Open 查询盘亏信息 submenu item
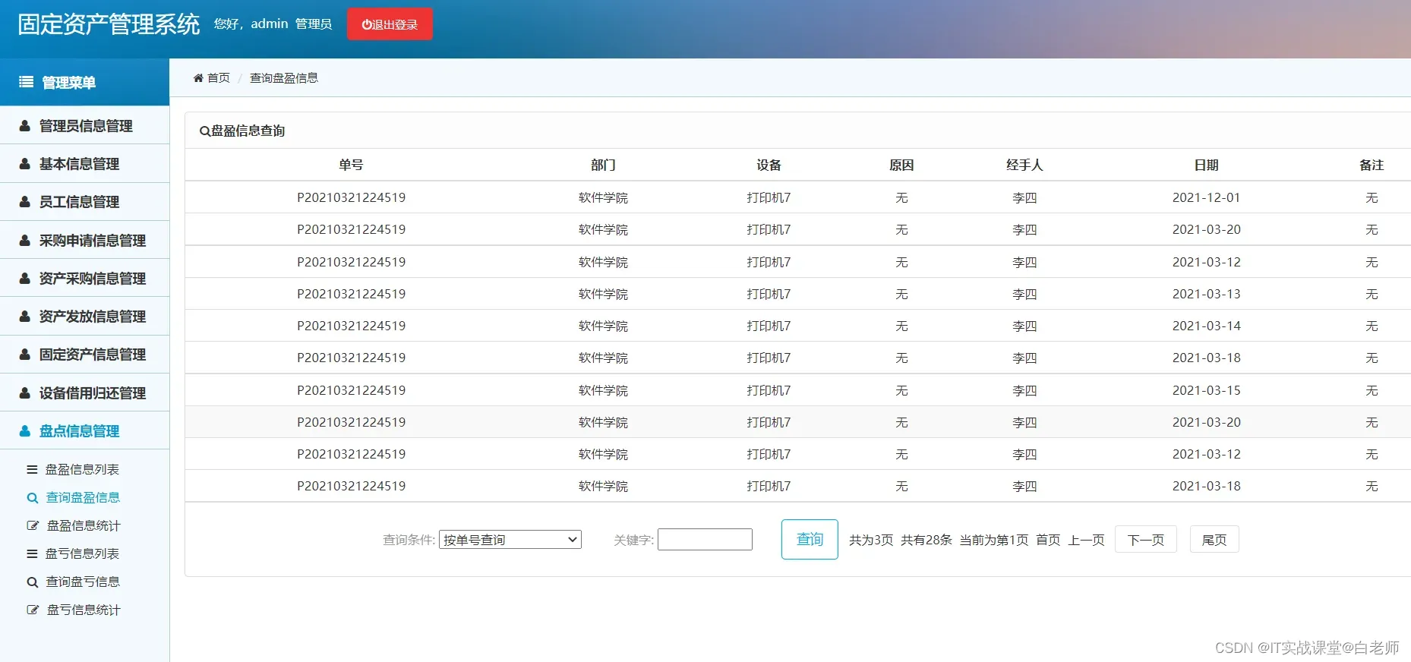This screenshot has width=1411, height=662. [x=83, y=582]
